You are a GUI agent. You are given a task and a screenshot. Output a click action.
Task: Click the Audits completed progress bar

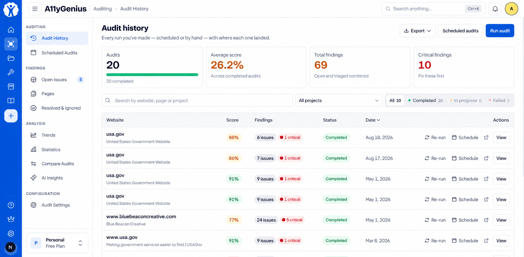pyautogui.click(x=152, y=75)
